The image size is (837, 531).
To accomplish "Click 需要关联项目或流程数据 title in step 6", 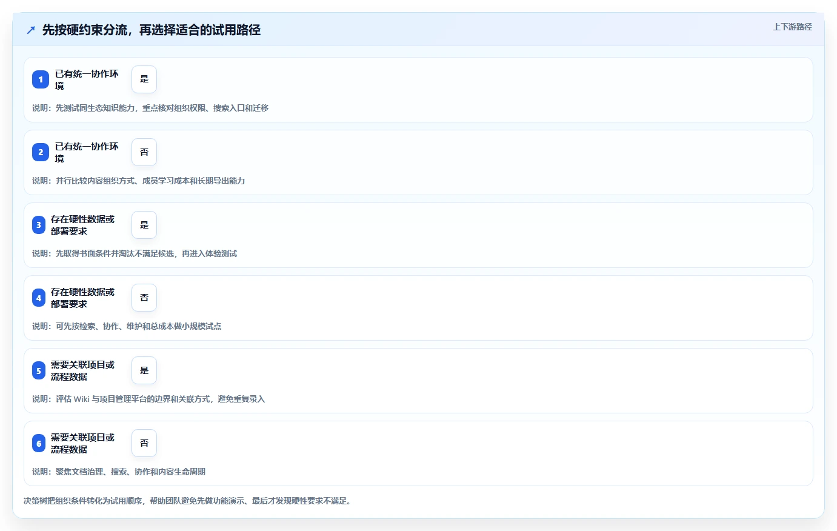I will (x=83, y=443).
